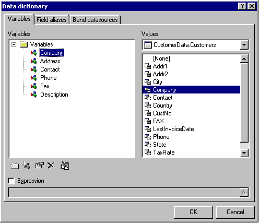Image resolution: width=259 pixels, height=223 pixels.
Task: Select LastInvoiceDate in values list
Action: (173, 129)
